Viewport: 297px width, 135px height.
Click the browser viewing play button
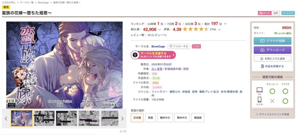tap(272, 41)
